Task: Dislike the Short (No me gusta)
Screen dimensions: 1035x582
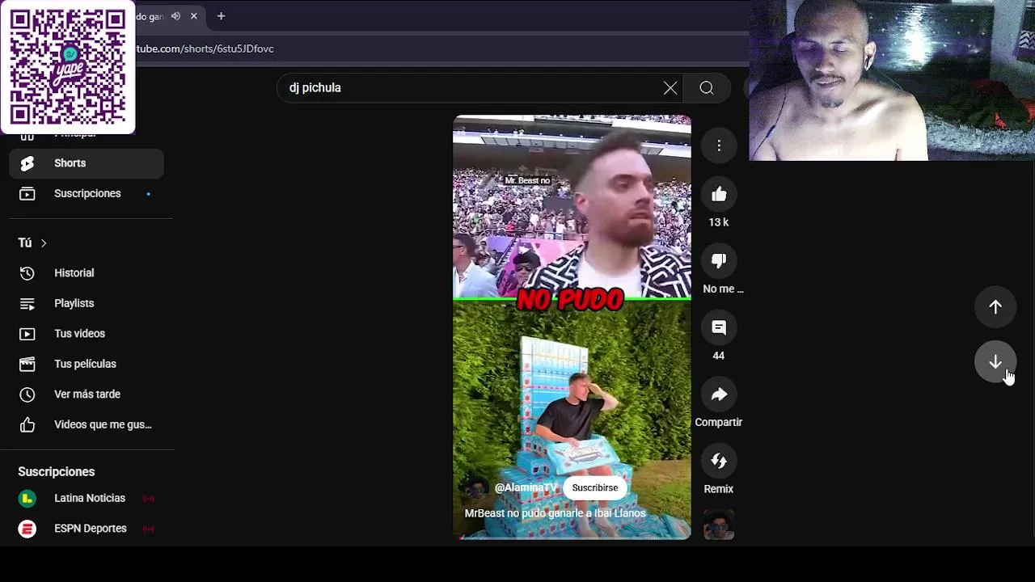Action: point(719,261)
